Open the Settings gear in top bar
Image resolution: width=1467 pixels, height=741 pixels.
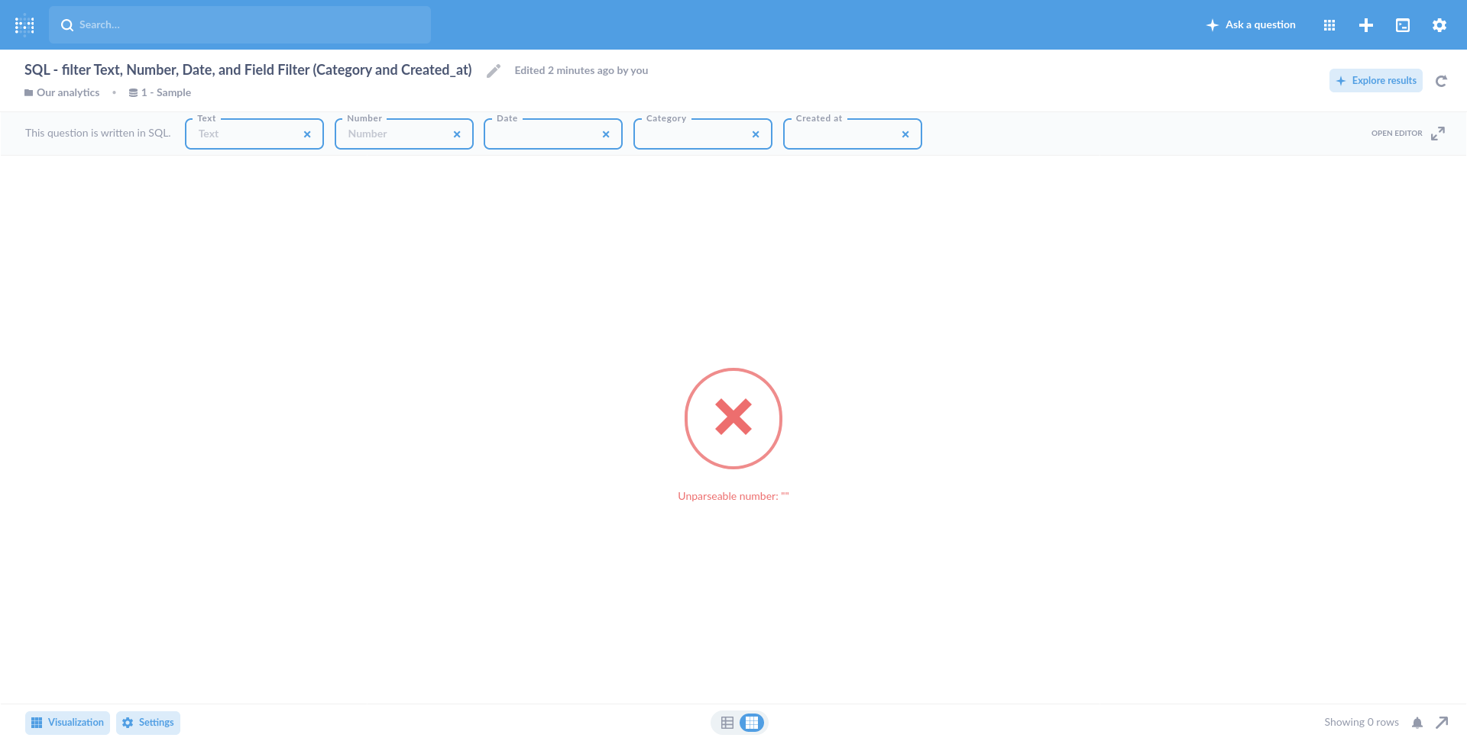1439,25
